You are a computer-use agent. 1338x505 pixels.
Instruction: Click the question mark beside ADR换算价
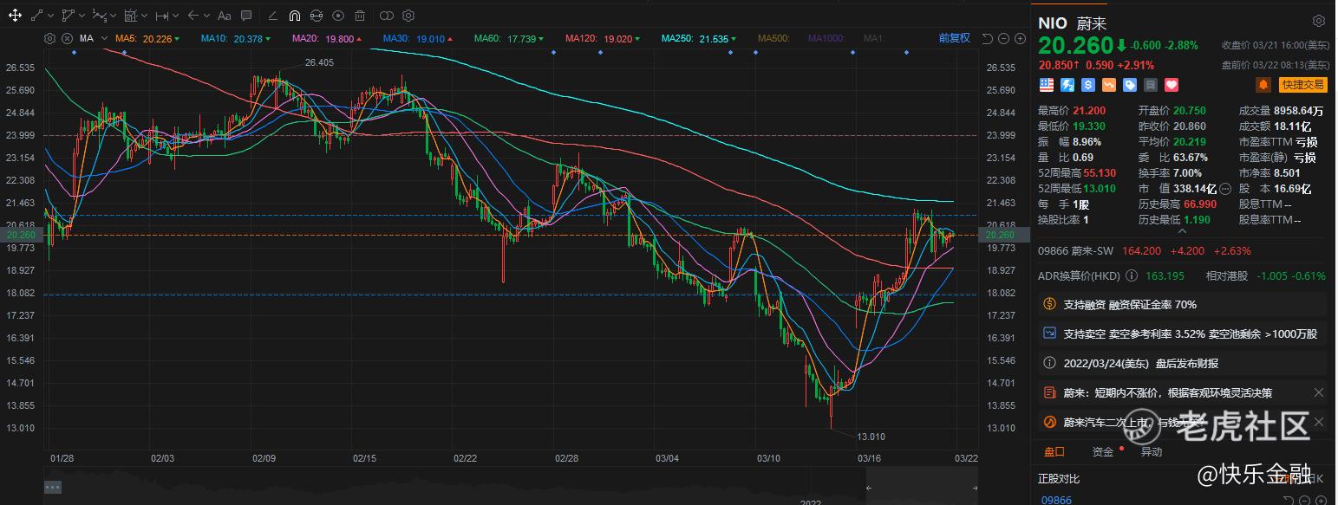point(1131,276)
